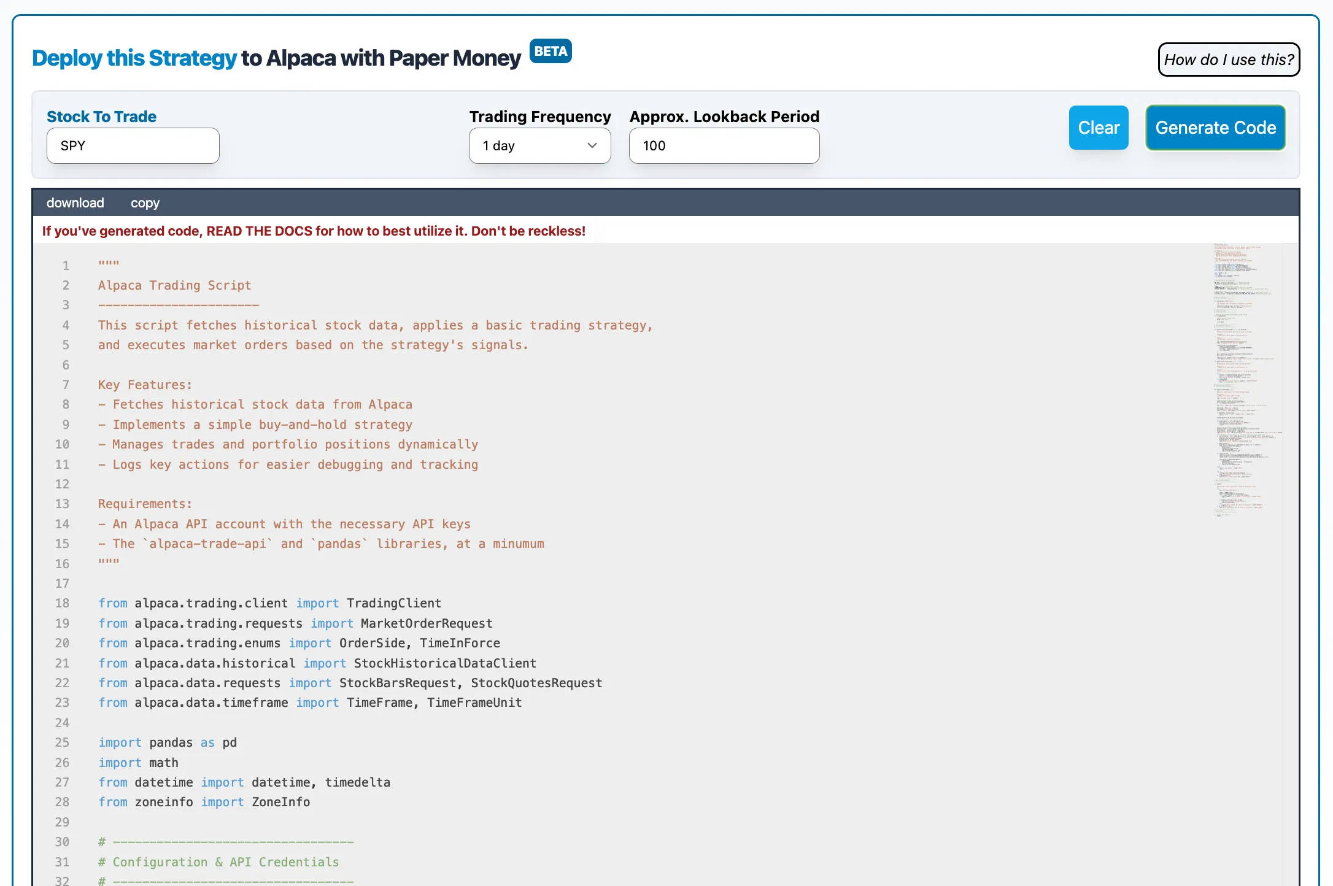Focus the Stock To Trade input field
Image resolution: width=1333 pixels, height=886 pixels.
[x=133, y=146]
